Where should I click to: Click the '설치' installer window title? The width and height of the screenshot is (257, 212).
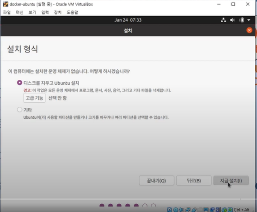[x=128, y=31]
